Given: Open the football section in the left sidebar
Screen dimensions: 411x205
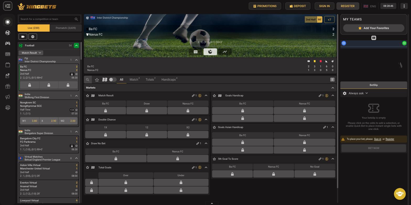Looking at the screenshot, I should pos(8,33).
